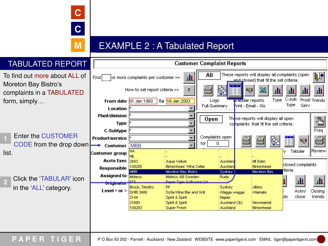Select customer 2643 Aqua Vellum
Screen dimensions: 328x246
pyautogui.click(x=206, y=161)
